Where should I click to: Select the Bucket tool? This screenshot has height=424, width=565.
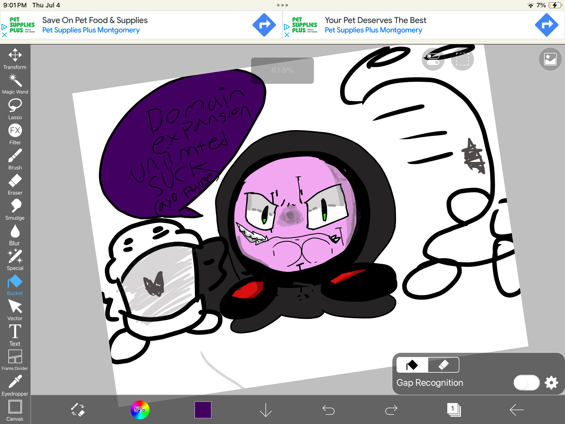pos(15,285)
